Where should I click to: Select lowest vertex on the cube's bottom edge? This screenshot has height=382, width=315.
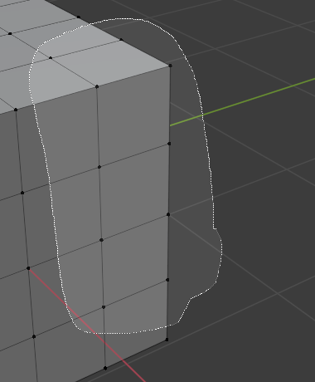coord(105,368)
